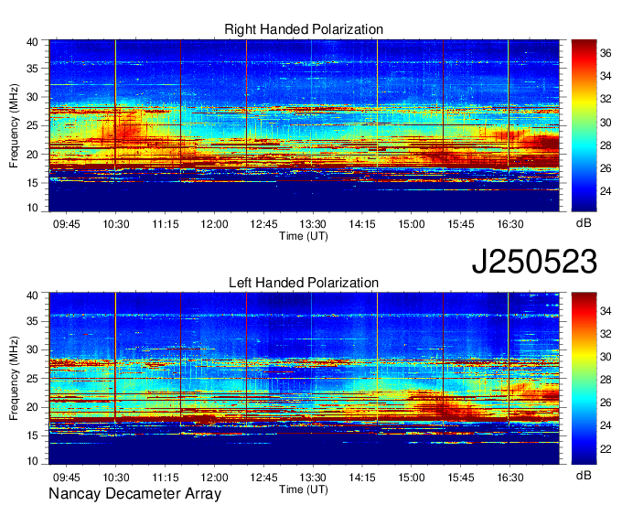622x505 pixels.
Task: Click the Right Handed plot's "Frequency (MHz)" label
Action: (x=14, y=125)
